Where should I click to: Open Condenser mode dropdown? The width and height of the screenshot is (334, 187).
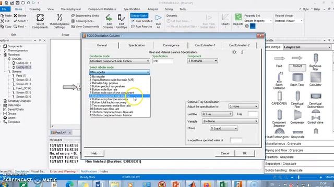point(120,61)
